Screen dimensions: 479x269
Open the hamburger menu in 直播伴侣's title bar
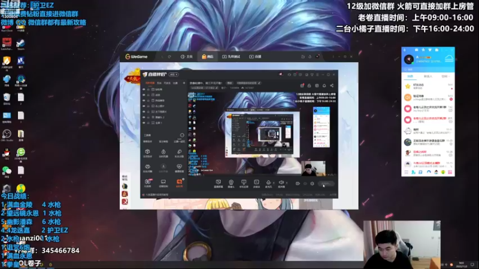317,74
